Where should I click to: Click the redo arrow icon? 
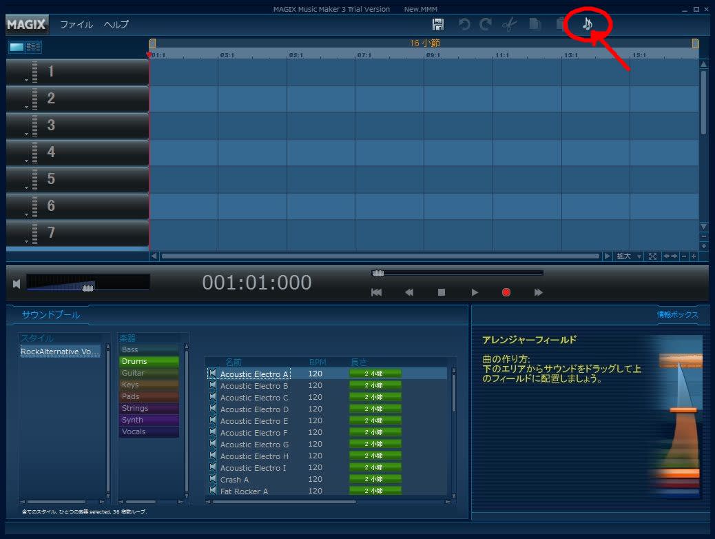pos(486,25)
